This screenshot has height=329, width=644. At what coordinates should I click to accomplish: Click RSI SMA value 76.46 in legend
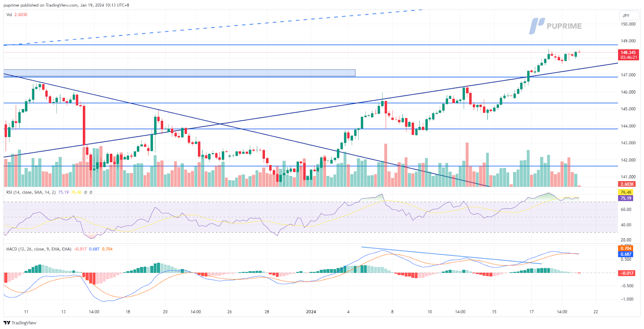click(76, 192)
